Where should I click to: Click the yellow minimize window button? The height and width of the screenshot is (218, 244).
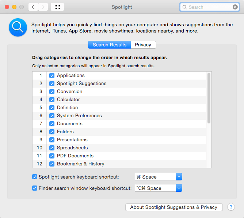[14, 7]
